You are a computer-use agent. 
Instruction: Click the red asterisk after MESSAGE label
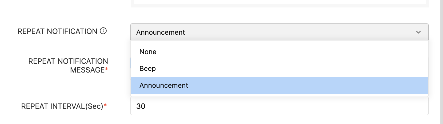tap(107, 69)
